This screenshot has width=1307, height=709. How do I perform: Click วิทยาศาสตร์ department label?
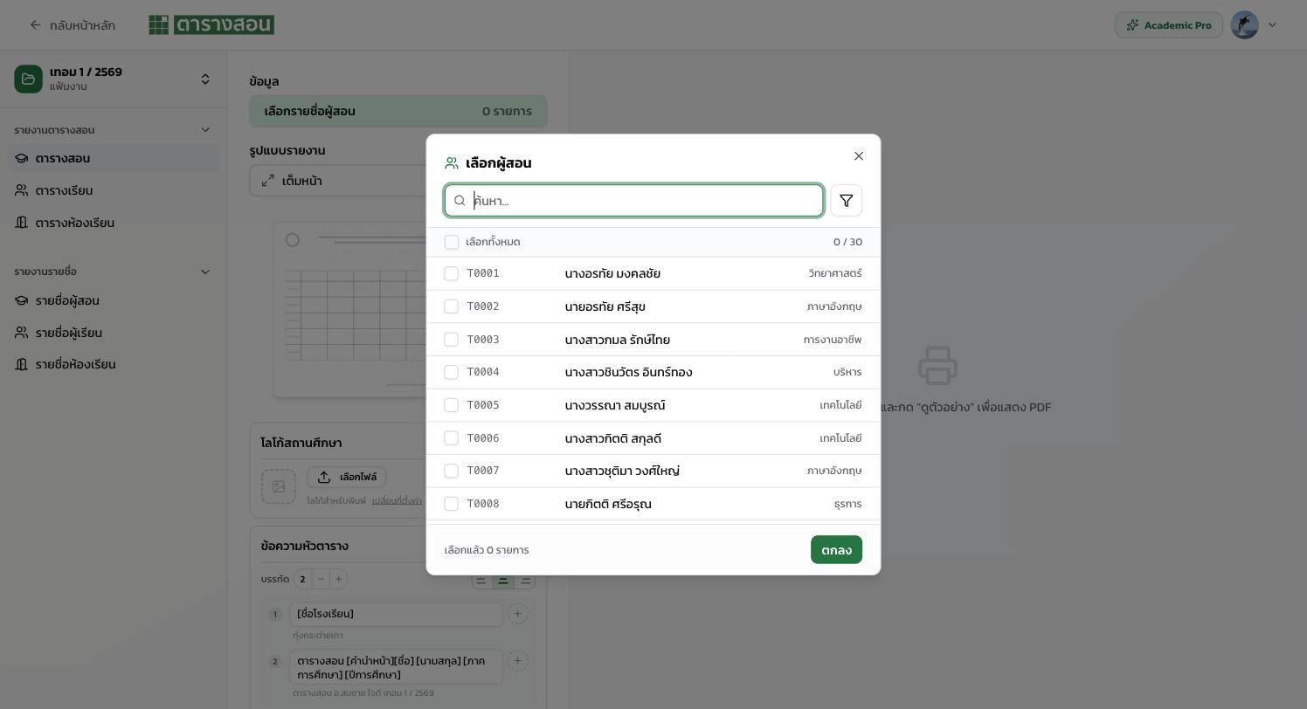835,273
